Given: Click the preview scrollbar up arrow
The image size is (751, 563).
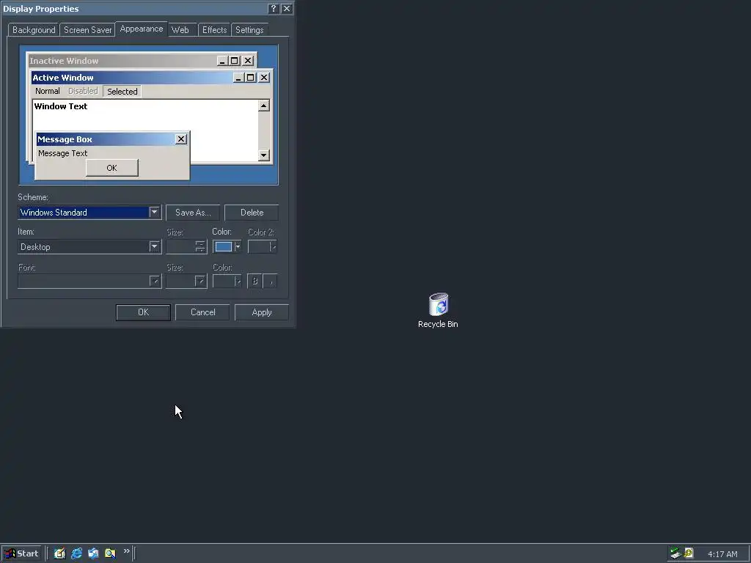Looking at the screenshot, I should point(264,106).
